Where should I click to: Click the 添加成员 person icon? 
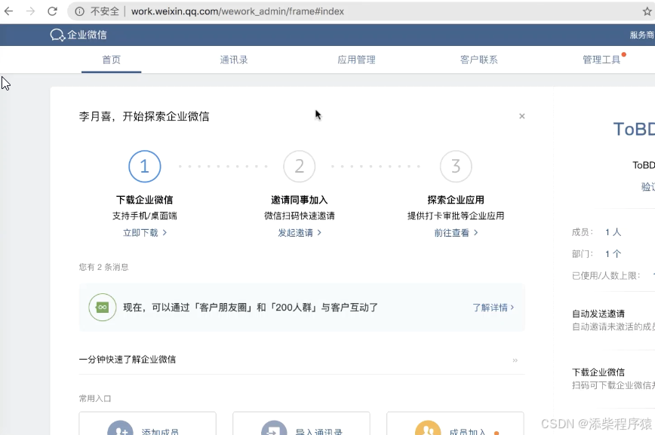pos(120,428)
